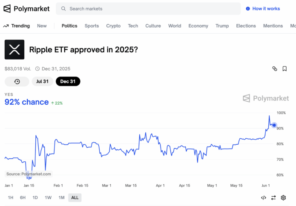Screen dimensions: 296x206
Task: Go to the Politics category
Action: [x=69, y=26]
